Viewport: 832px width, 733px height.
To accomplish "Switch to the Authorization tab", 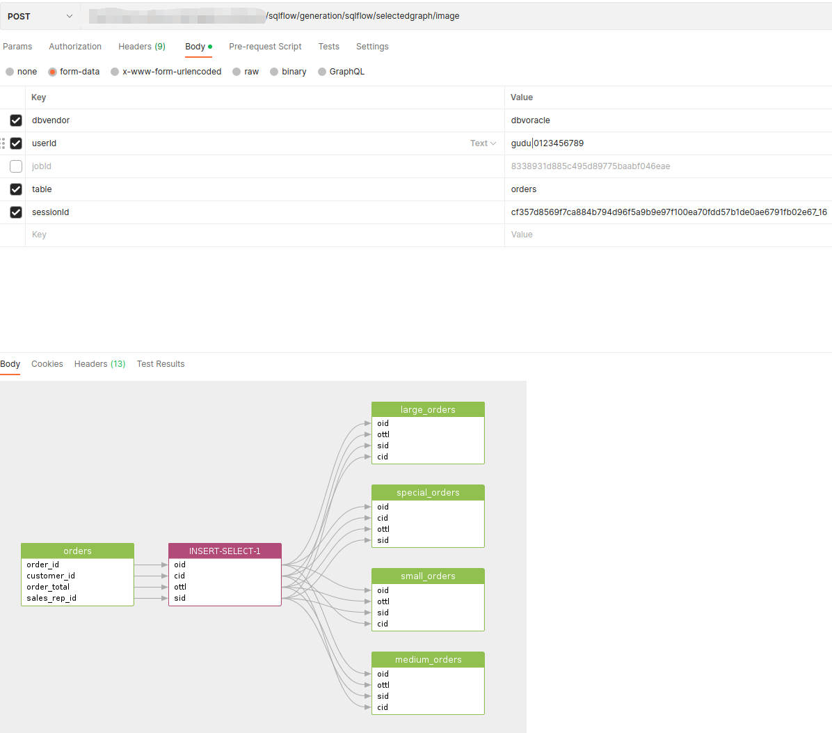I will [75, 47].
